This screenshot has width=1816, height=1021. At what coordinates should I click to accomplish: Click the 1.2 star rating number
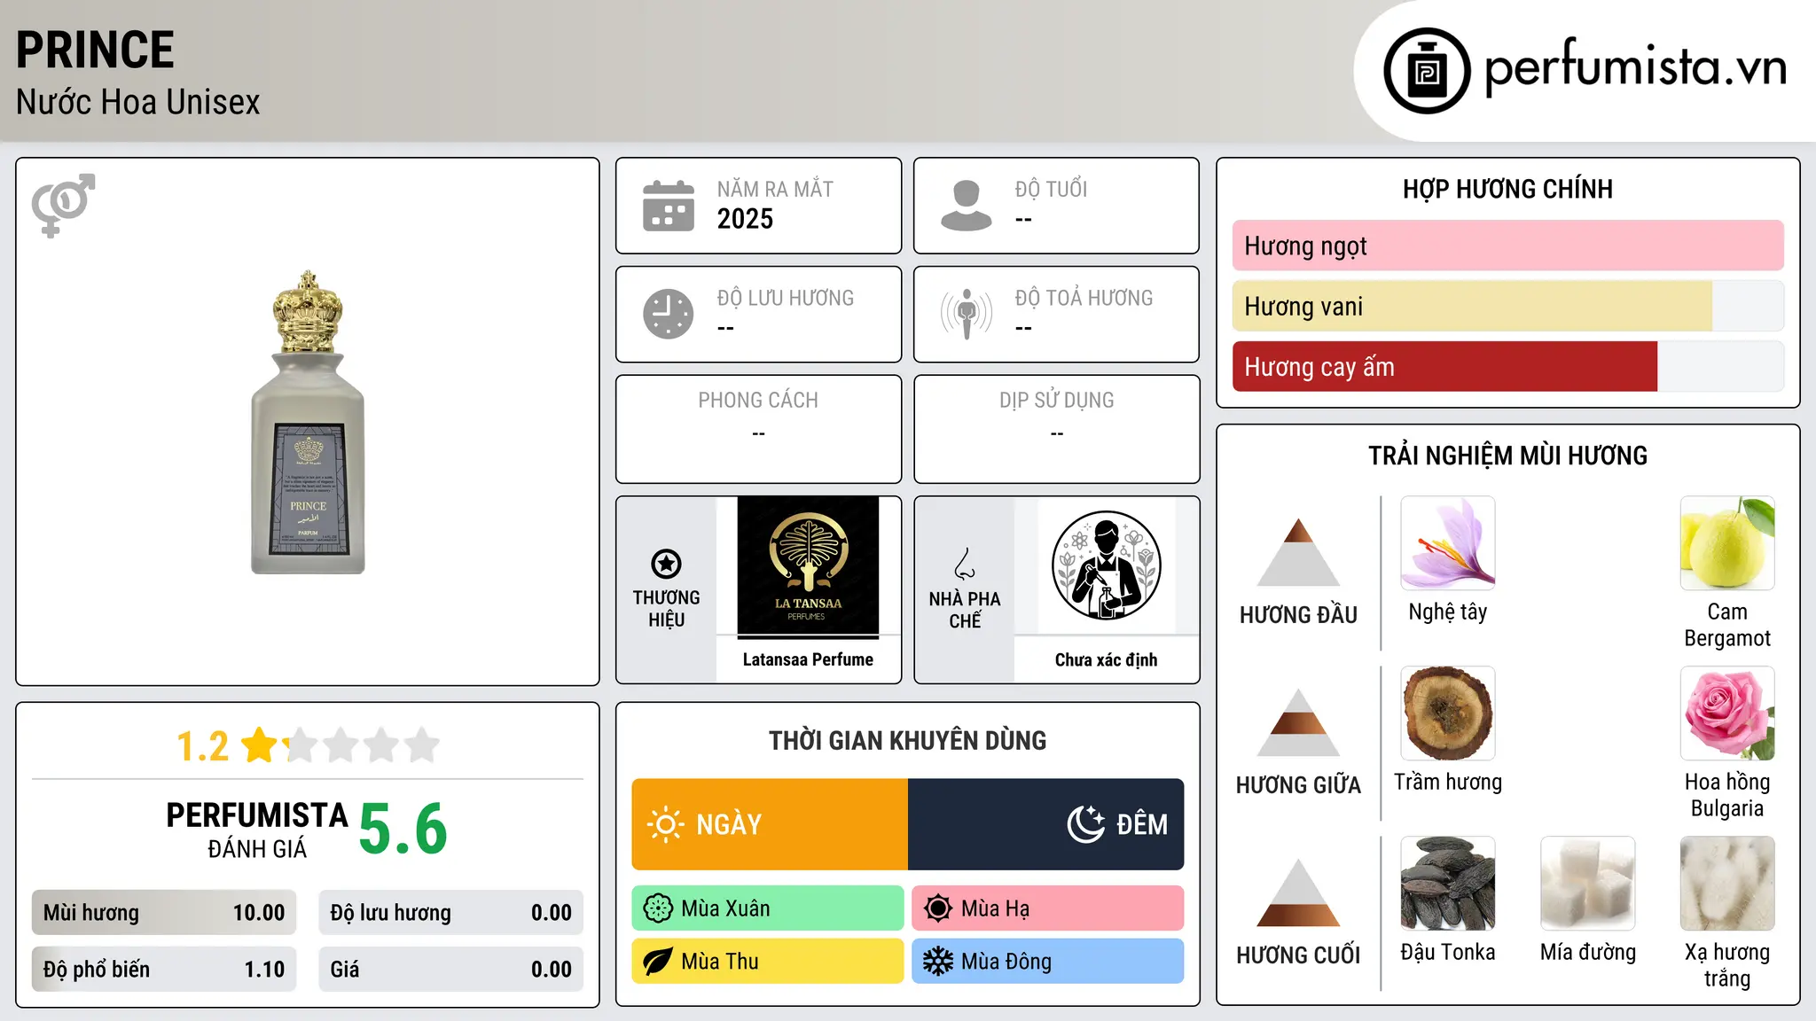tap(203, 746)
